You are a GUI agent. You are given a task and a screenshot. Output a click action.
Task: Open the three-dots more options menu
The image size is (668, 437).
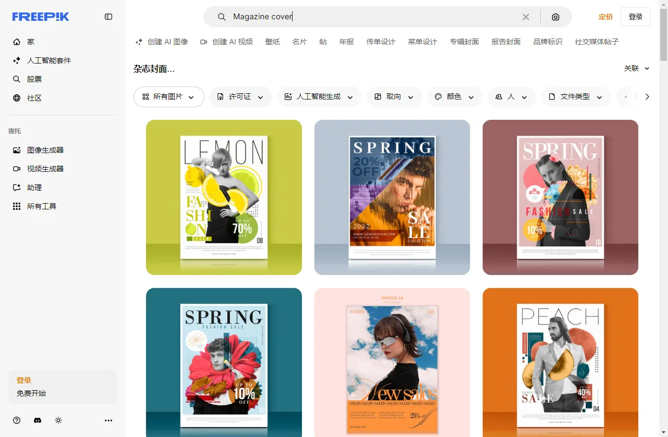click(x=108, y=420)
